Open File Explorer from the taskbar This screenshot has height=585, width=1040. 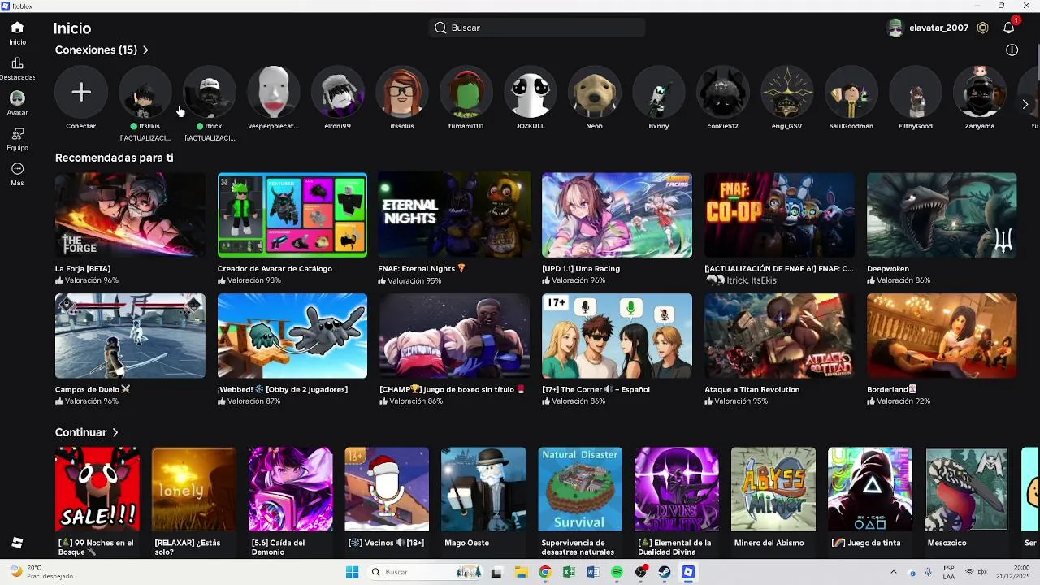click(x=521, y=572)
